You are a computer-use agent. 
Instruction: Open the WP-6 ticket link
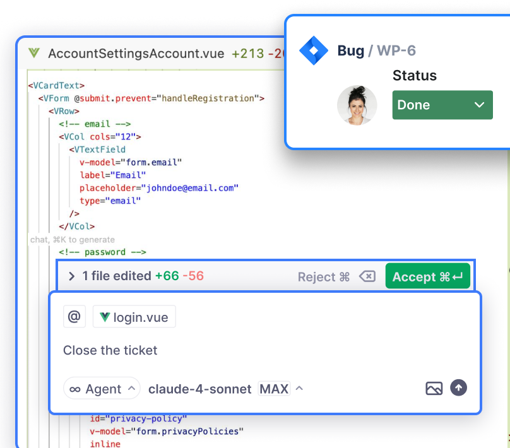point(396,51)
